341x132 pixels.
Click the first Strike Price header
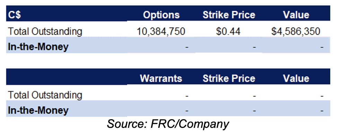(x=229, y=15)
